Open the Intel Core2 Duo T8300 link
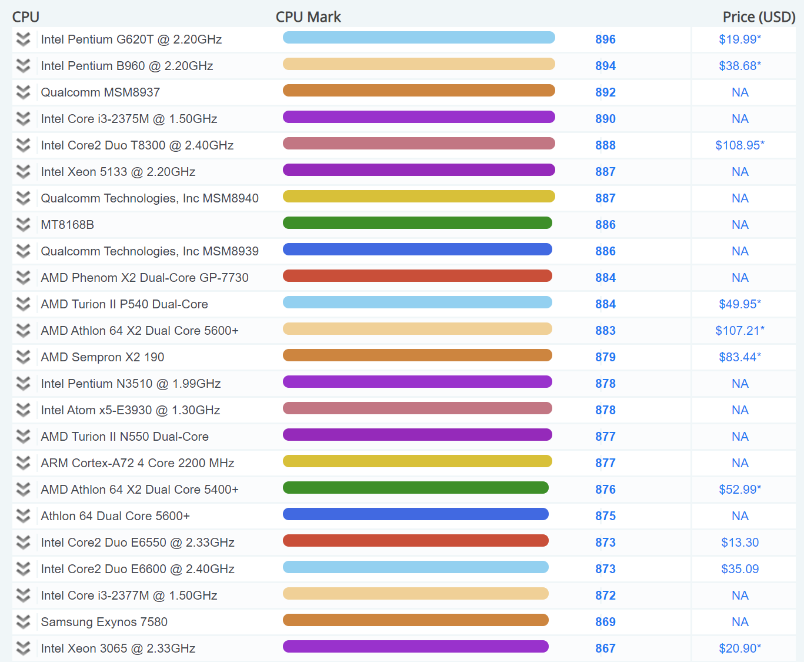The image size is (804, 662). 137,145
